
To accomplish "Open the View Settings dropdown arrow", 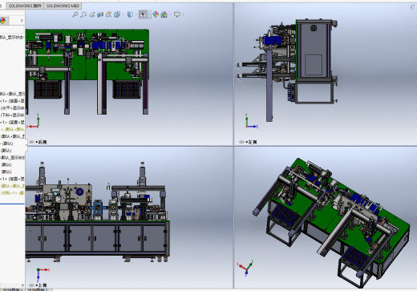I will point(183,14).
